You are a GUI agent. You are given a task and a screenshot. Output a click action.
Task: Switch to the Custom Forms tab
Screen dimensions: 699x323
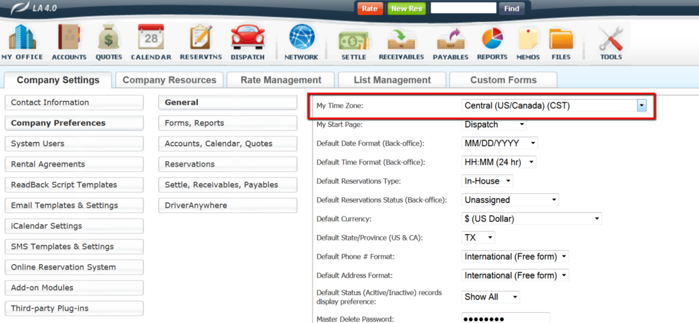(x=503, y=80)
